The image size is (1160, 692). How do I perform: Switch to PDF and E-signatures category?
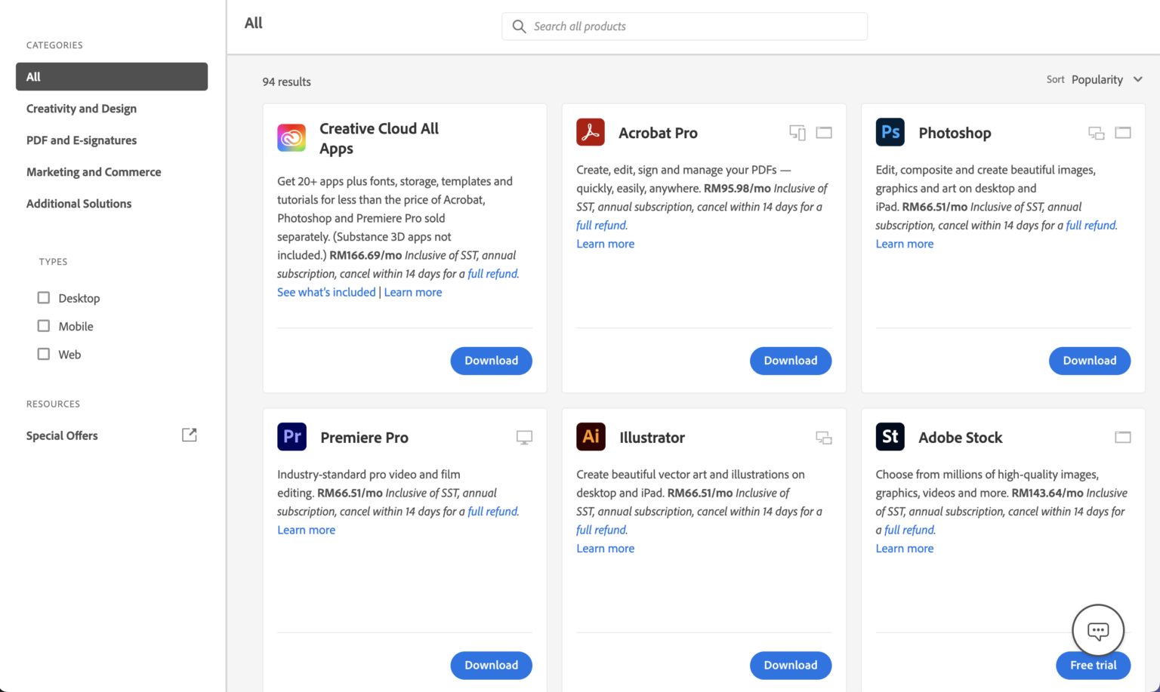click(x=82, y=140)
